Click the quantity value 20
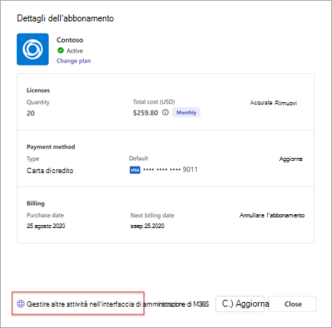Viewport: 332px width, 328px height. point(31,114)
